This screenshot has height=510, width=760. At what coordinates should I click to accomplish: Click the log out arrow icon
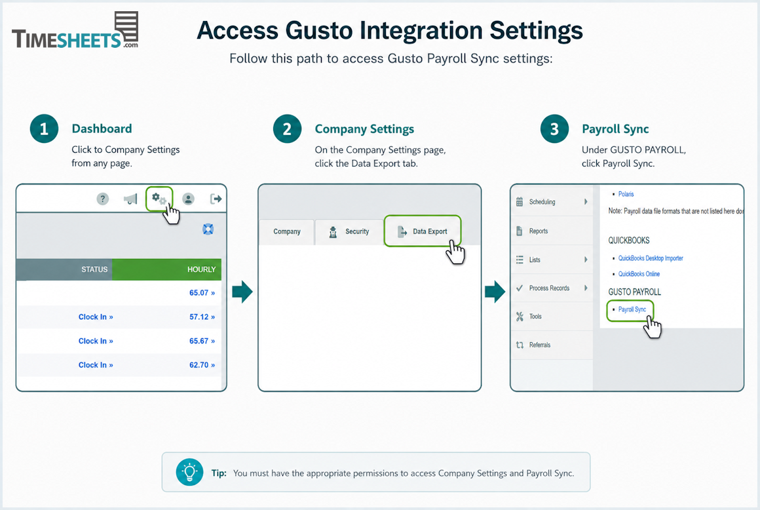tap(216, 199)
